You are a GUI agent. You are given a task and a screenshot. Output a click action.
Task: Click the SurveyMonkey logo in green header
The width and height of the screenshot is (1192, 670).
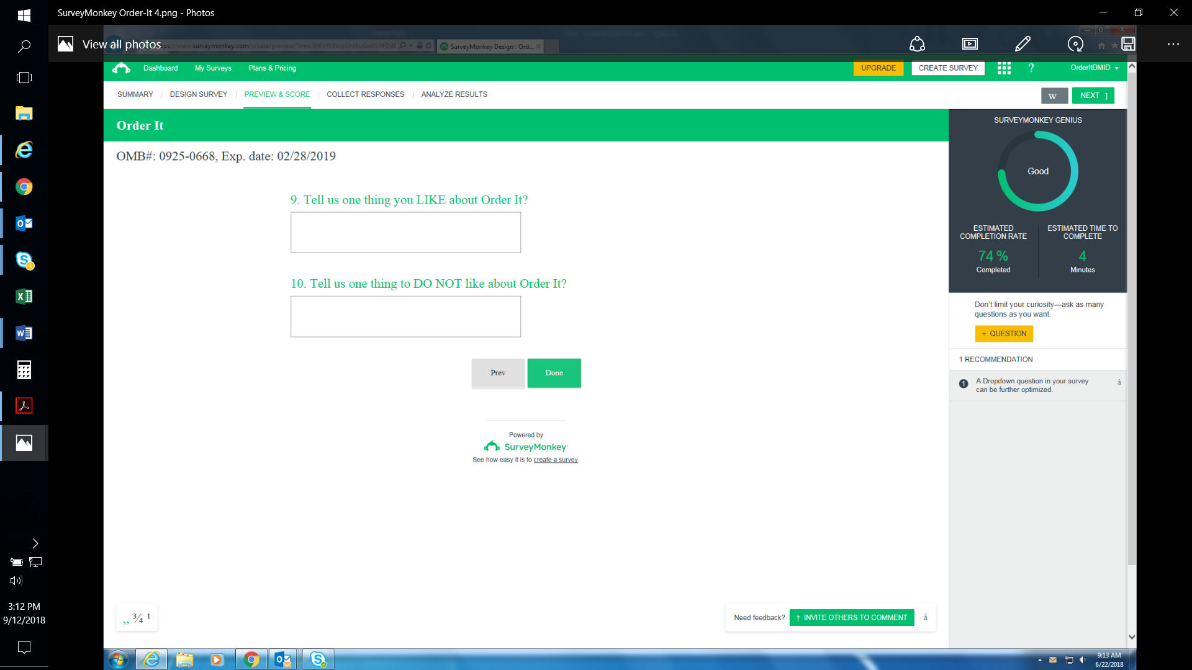121,68
